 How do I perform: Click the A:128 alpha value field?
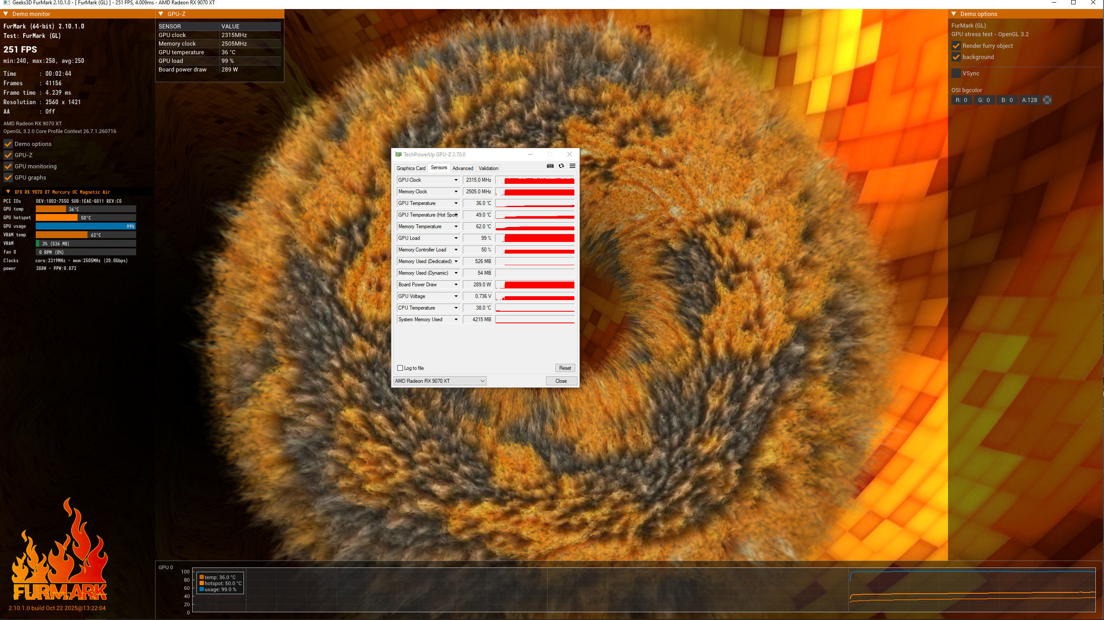[1030, 100]
